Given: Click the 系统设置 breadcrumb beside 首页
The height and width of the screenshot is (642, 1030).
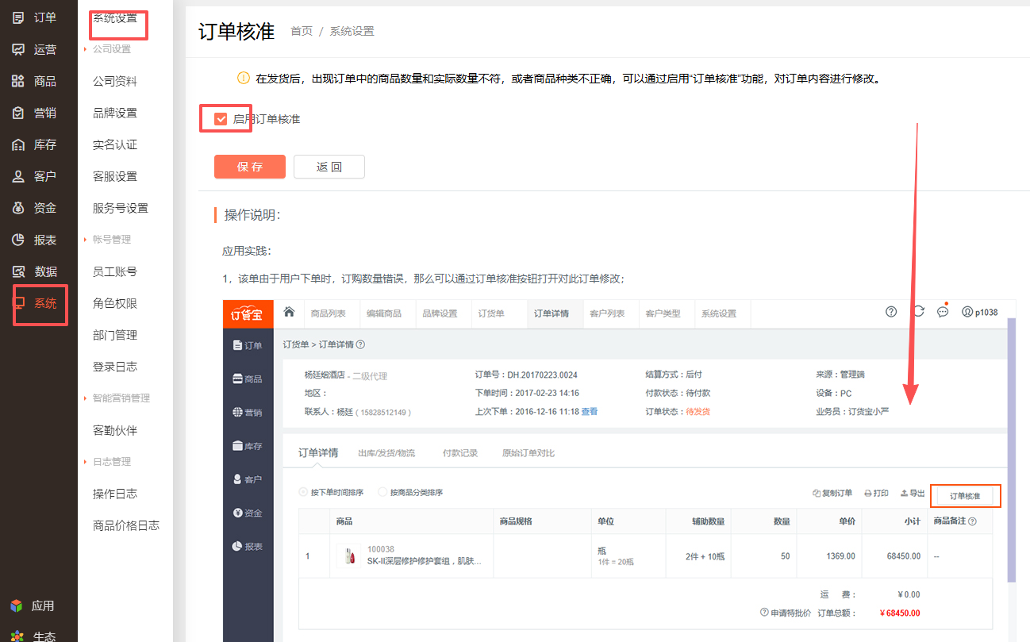Looking at the screenshot, I should (x=352, y=31).
